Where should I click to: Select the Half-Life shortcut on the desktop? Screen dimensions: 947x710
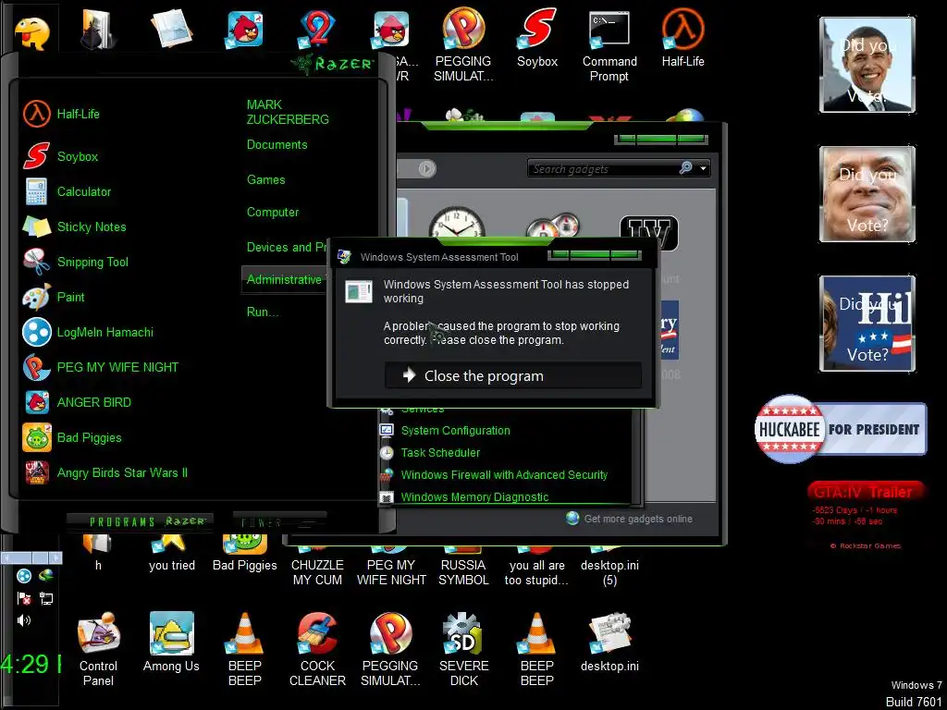click(x=683, y=39)
